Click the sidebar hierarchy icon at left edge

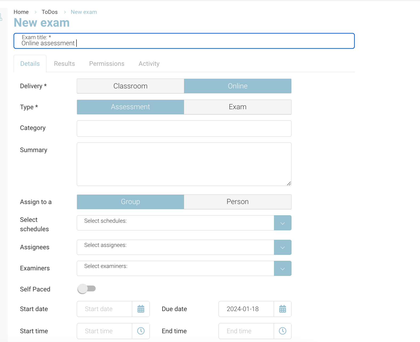point(1,17)
